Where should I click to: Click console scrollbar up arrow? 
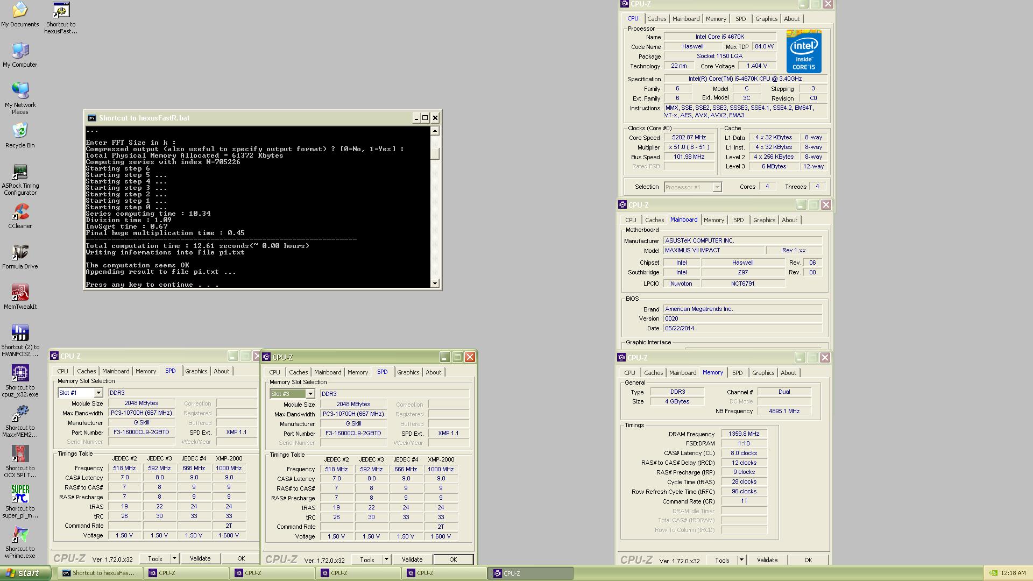coord(435,131)
